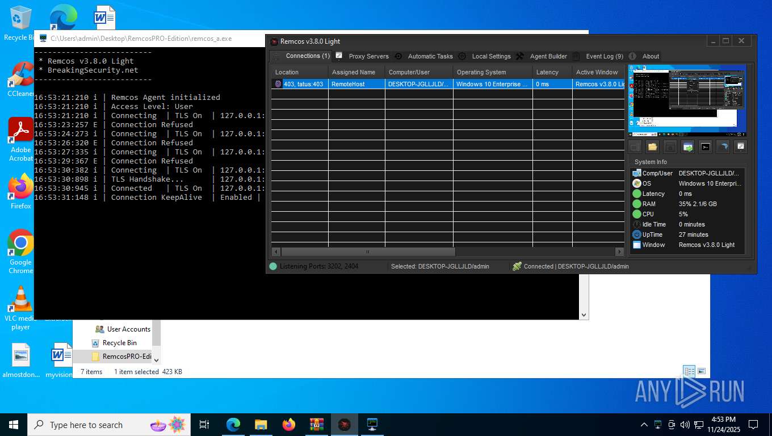Viewport: 772px width, 436px height.
Task: Switch to the Proxy Servers tab
Action: pyautogui.click(x=362, y=56)
